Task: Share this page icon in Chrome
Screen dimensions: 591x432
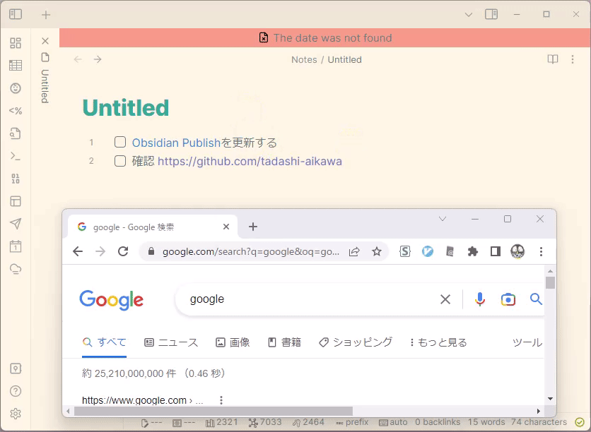Action: (x=354, y=252)
